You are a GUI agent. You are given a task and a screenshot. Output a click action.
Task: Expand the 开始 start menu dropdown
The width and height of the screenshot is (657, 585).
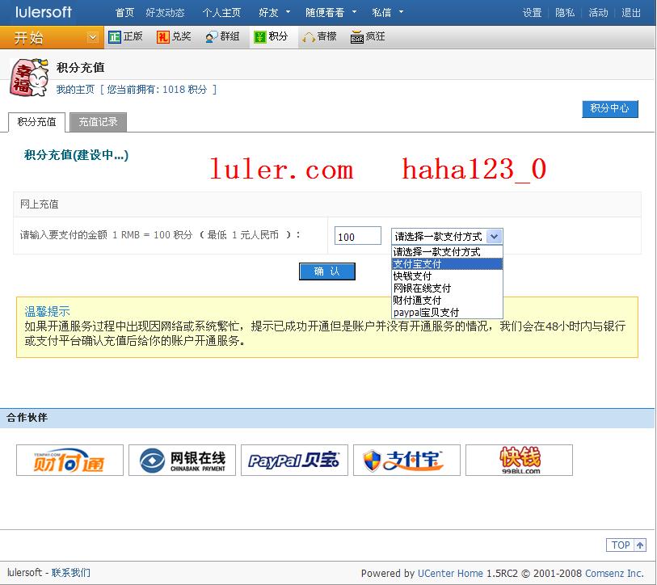tap(93, 38)
